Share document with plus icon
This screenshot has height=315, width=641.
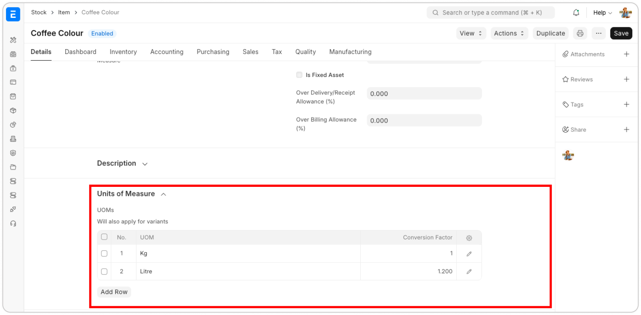pyautogui.click(x=626, y=129)
